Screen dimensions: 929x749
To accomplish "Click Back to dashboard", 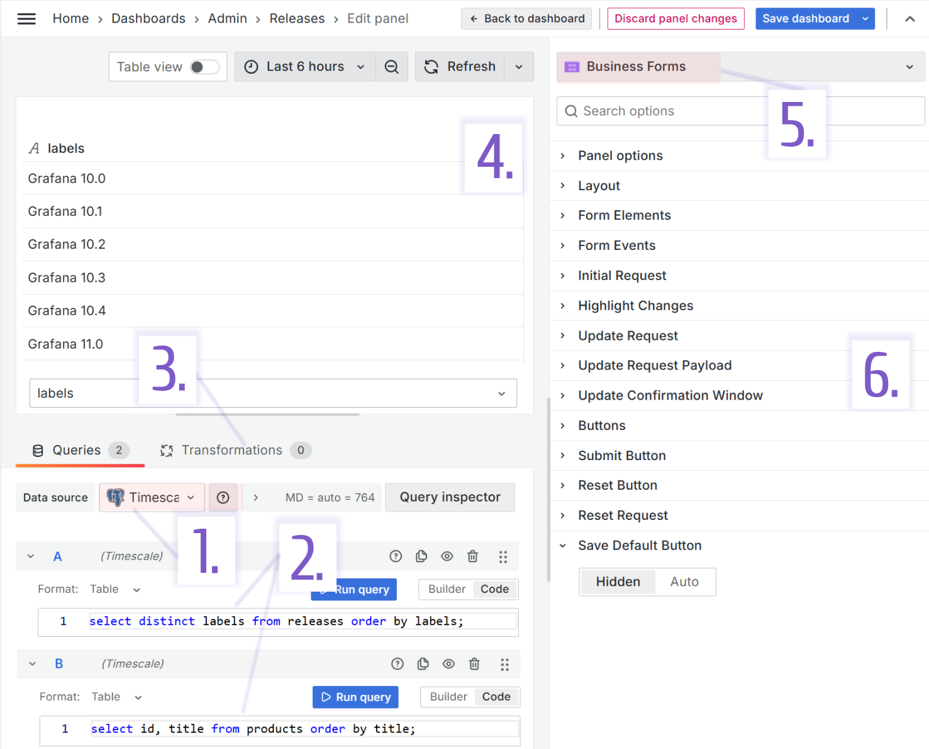I will [526, 19].
